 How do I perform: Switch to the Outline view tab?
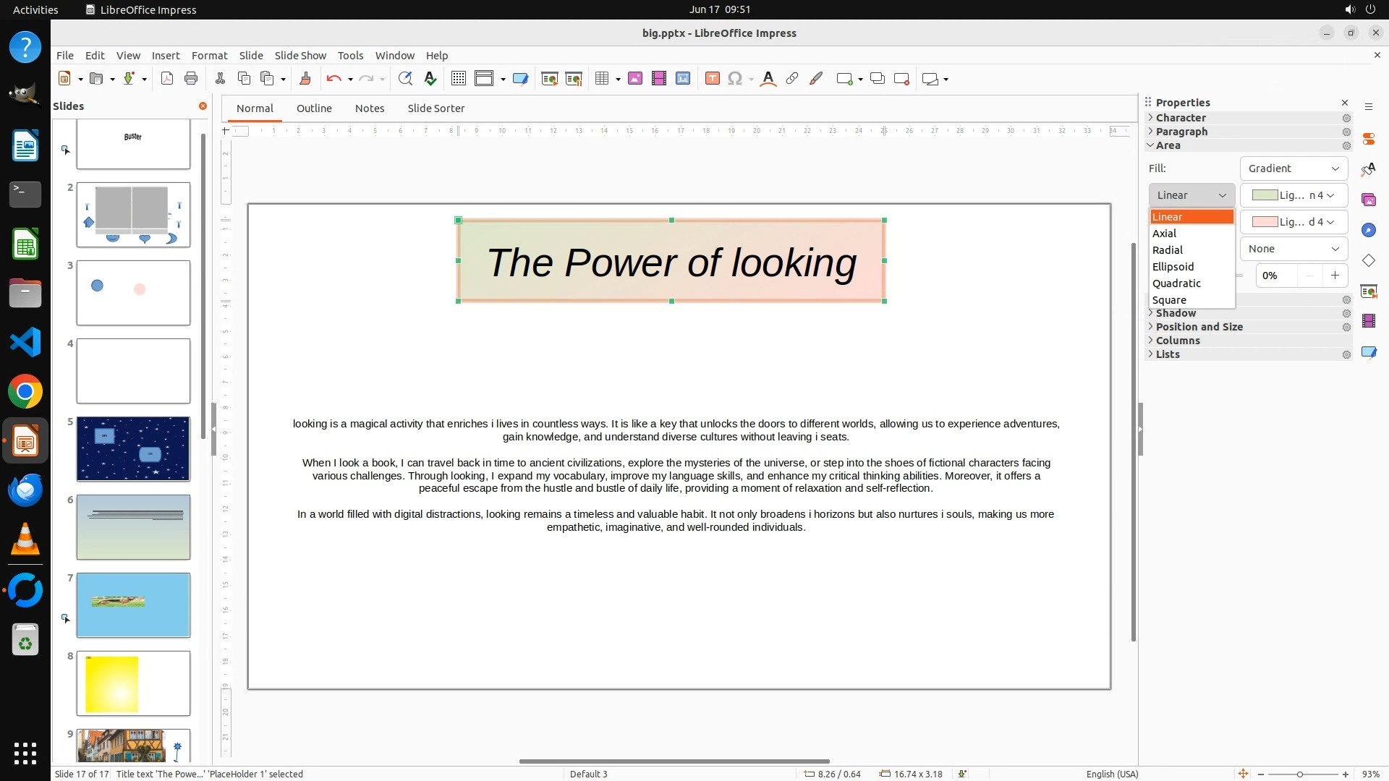point(314,108)
